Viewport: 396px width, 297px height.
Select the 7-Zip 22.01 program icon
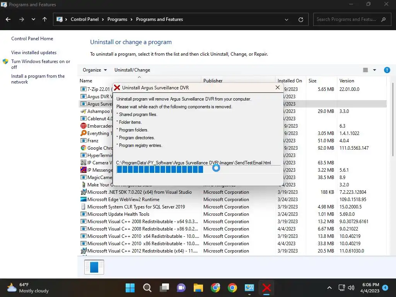point(84,89)
